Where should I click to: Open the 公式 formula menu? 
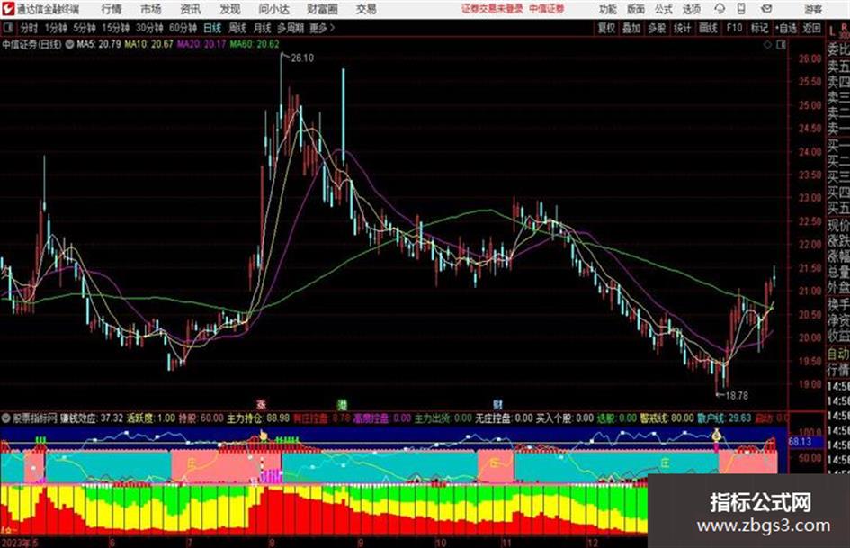pyautogui.click(x=664, y=9)
